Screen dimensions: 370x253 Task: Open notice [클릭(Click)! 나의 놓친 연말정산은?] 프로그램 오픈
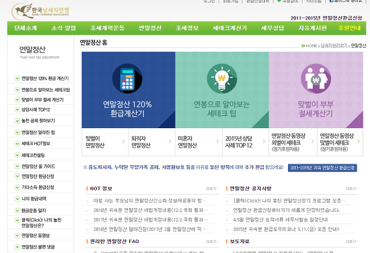pos(289,201)
